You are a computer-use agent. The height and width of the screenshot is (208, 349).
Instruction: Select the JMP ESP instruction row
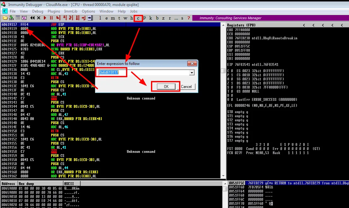[x=111, y=24]
